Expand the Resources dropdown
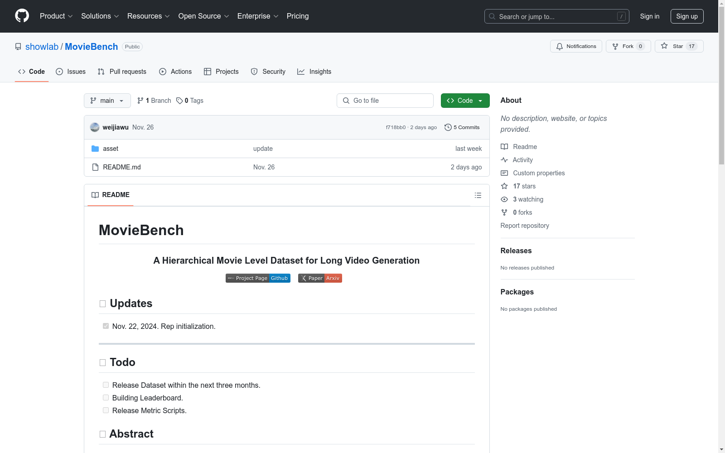725x453 pixels. [x=149, y=16]
